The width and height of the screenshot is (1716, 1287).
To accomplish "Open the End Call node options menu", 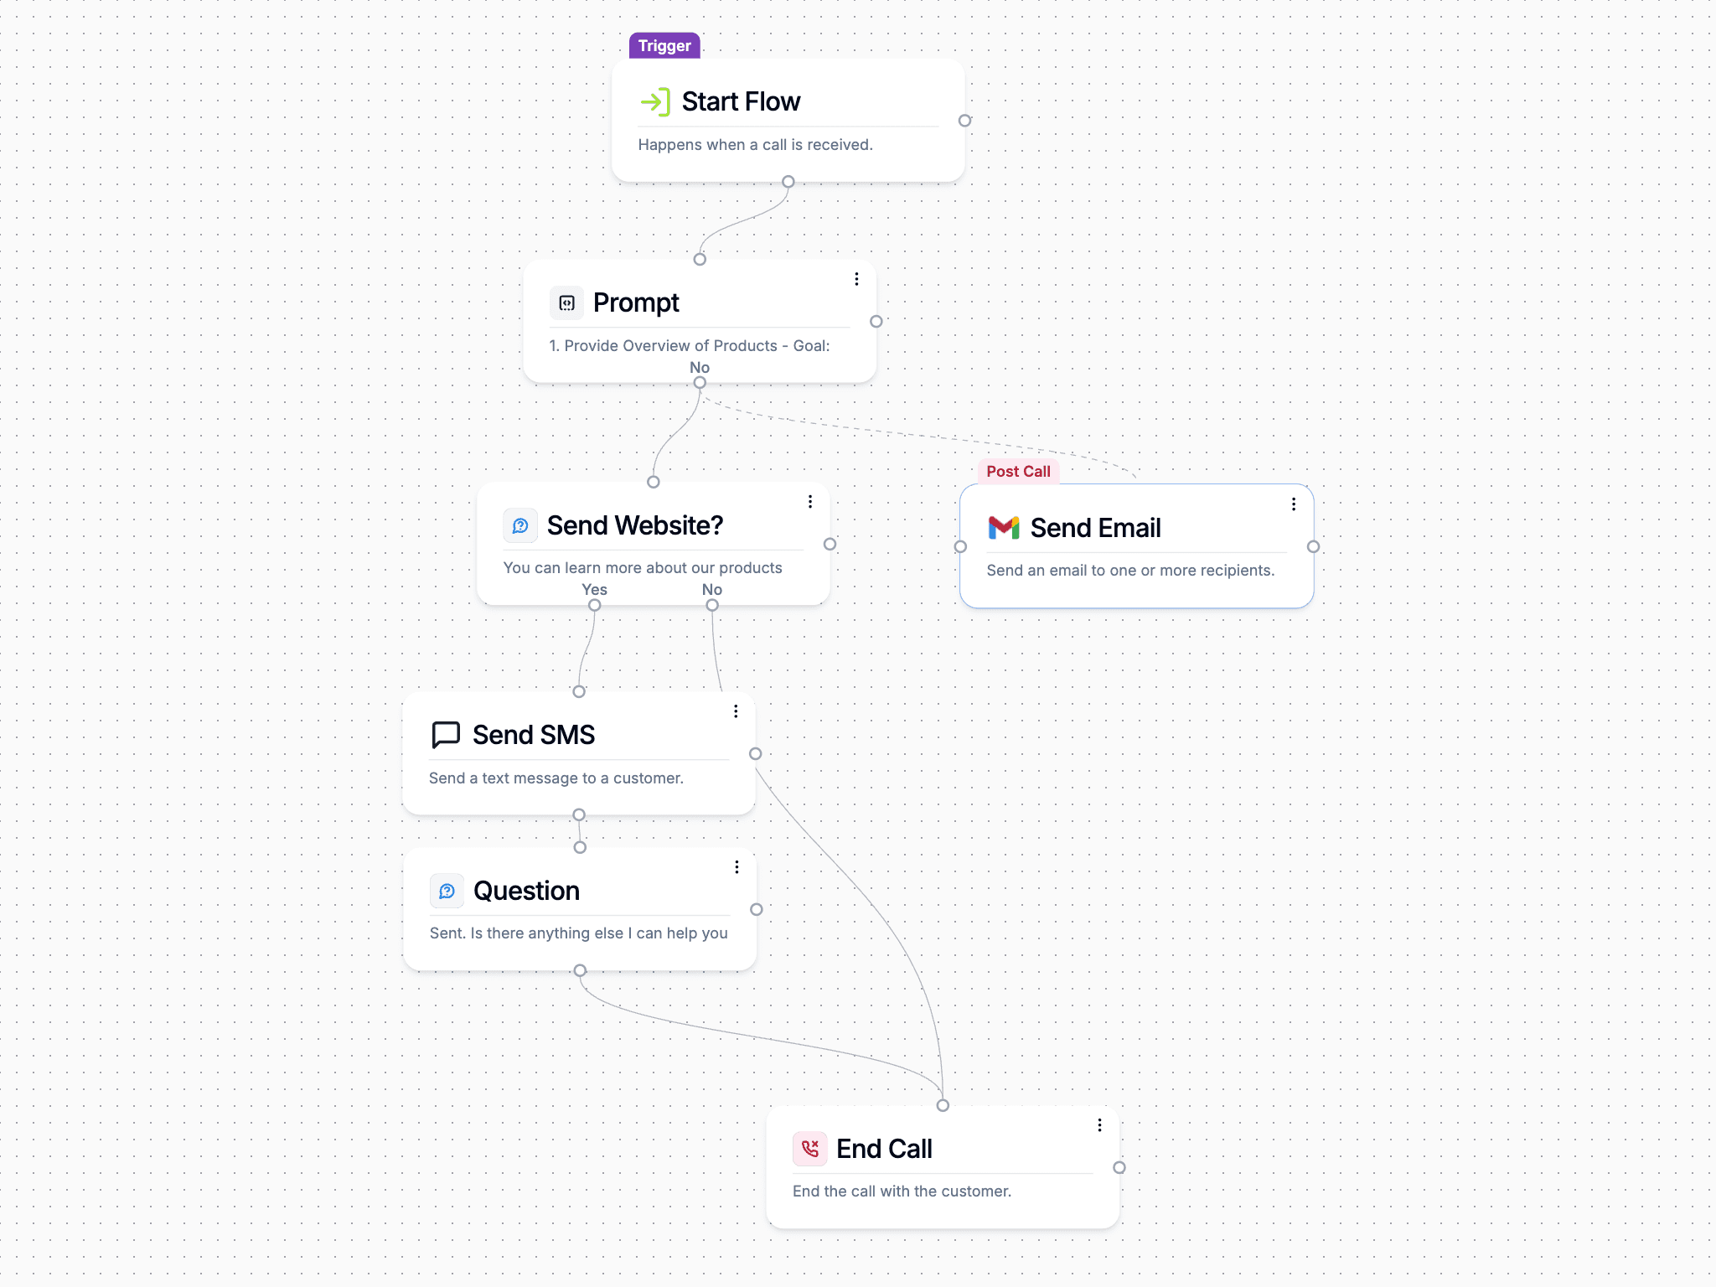I will (x=1100, y=1125).
